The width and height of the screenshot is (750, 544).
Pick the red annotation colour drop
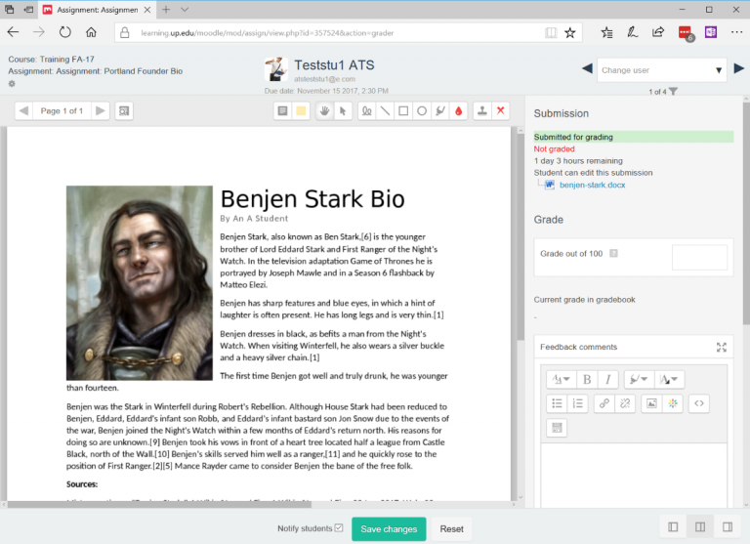(458, 111)
